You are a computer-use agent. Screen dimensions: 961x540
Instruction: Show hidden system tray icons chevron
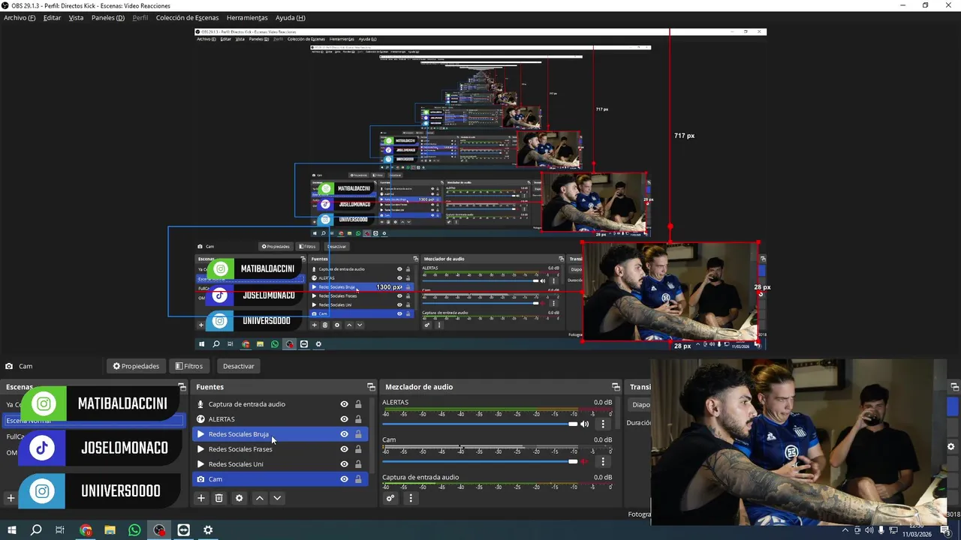[845, 530]
